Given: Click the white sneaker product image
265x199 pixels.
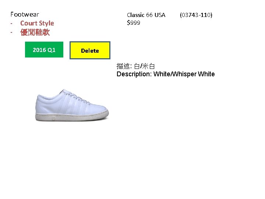Looking at the screenshot, I should [72, 105].
